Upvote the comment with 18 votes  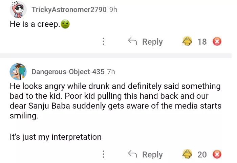point(187,42)
